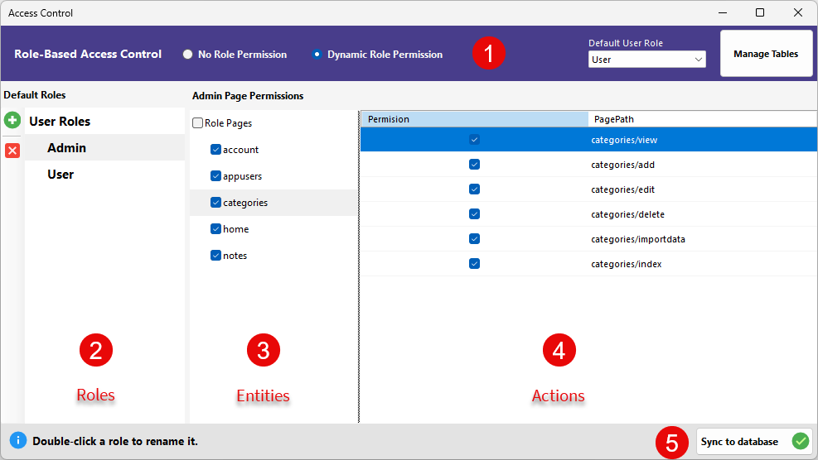818x460 pixels.
Task: Click the home entity label
Action: (236, 229)
